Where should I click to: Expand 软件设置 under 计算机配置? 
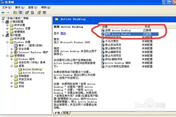pyautogui.click(x=7, y=25)
